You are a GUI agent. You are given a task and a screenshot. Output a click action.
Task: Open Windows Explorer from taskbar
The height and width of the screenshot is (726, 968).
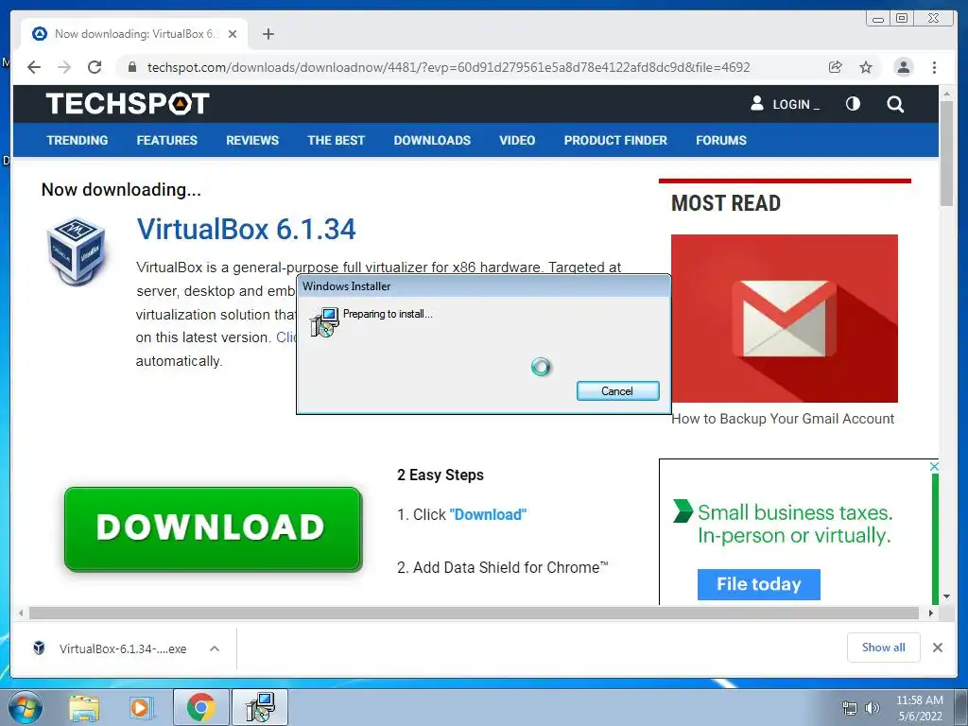(x=83, y=708)
